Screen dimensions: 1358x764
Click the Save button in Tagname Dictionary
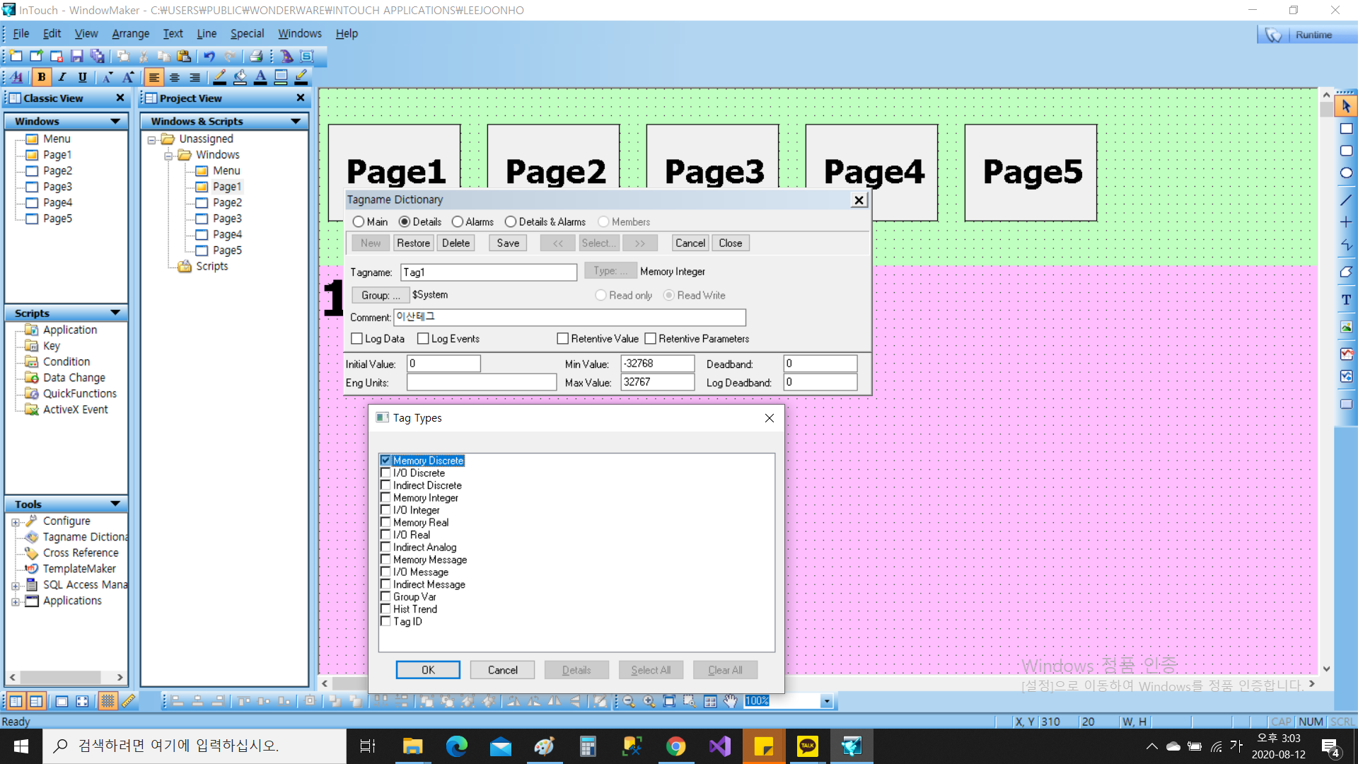point(507,243)
